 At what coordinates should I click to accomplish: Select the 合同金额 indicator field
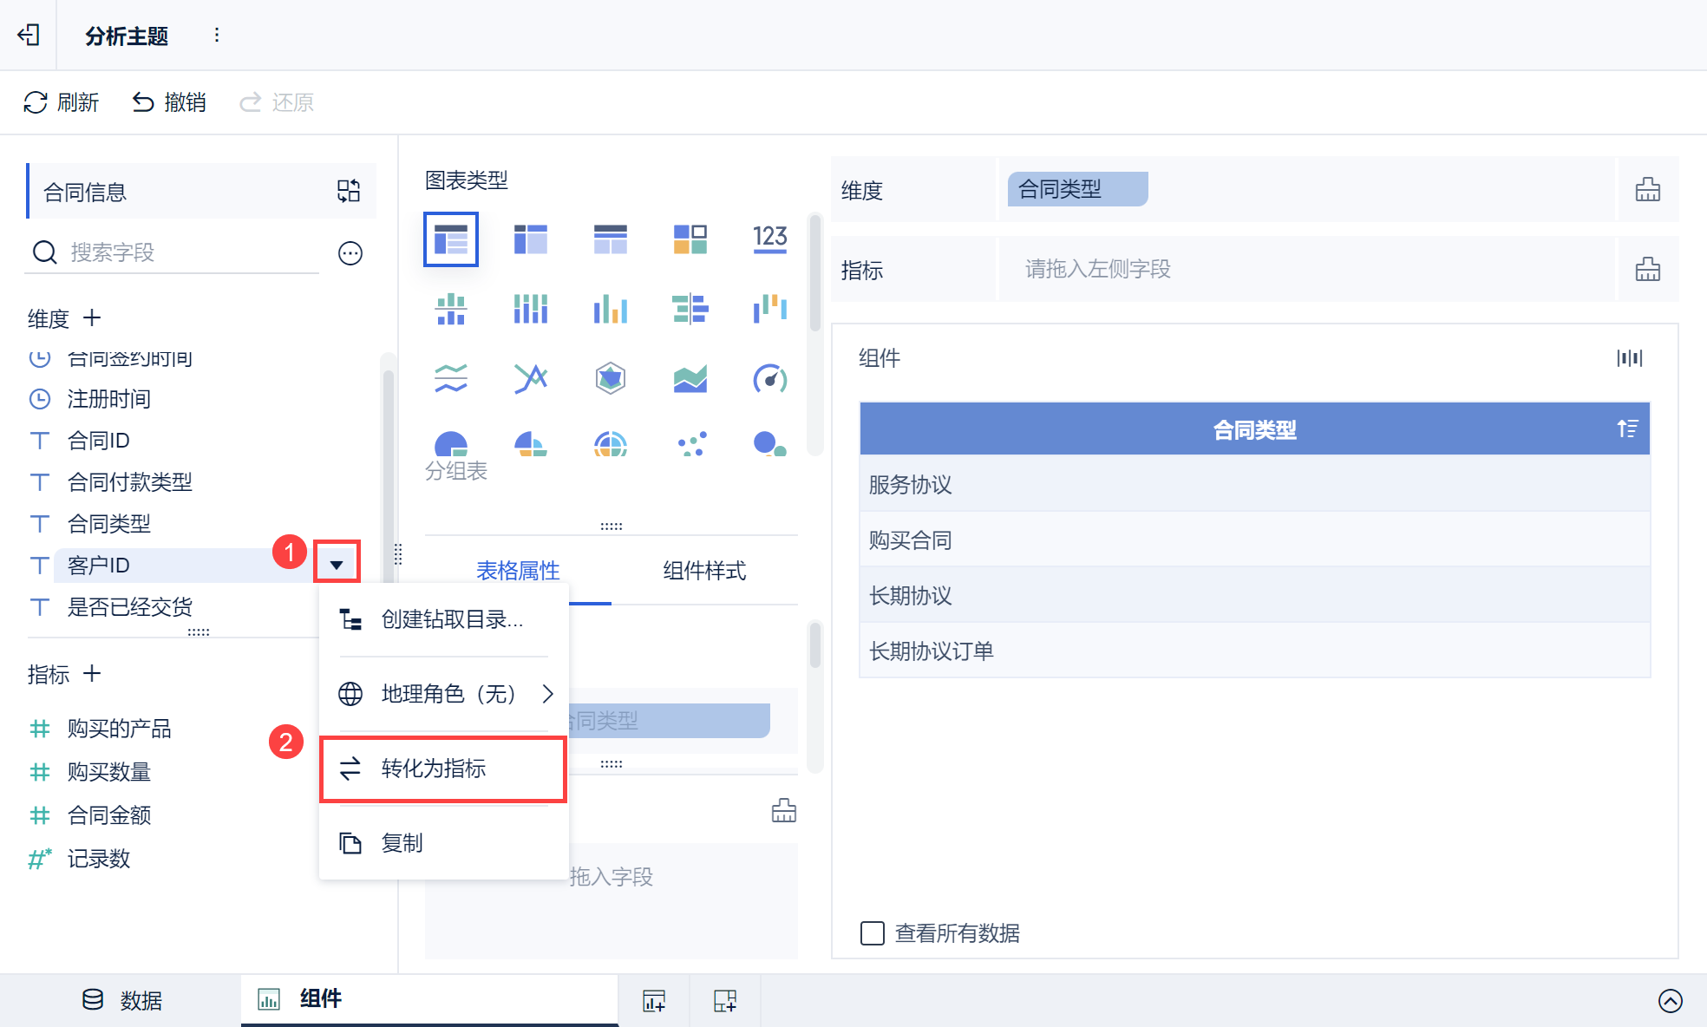click(109, 815)
